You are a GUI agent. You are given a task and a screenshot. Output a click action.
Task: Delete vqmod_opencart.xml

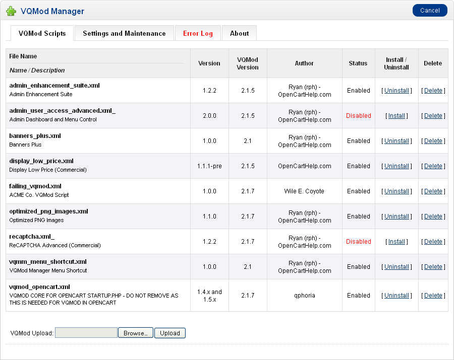pos(433,295)
